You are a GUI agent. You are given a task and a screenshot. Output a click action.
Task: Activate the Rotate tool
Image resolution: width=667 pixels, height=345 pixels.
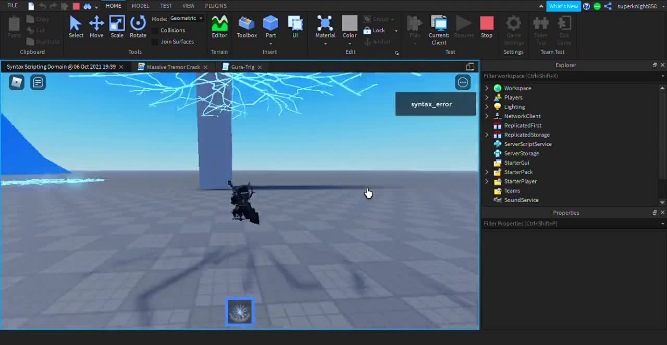[138, 27]
